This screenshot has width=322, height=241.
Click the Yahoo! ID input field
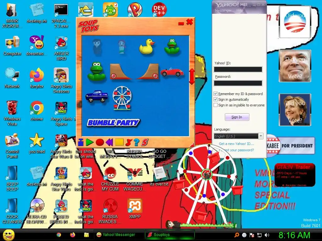point(238,69)
